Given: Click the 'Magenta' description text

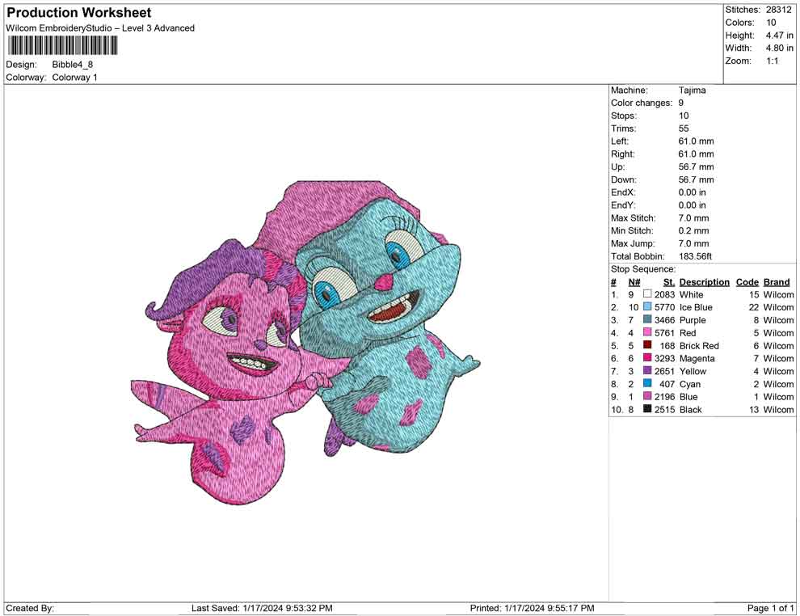Looking at the screenshot, I should tap(697, 358).
